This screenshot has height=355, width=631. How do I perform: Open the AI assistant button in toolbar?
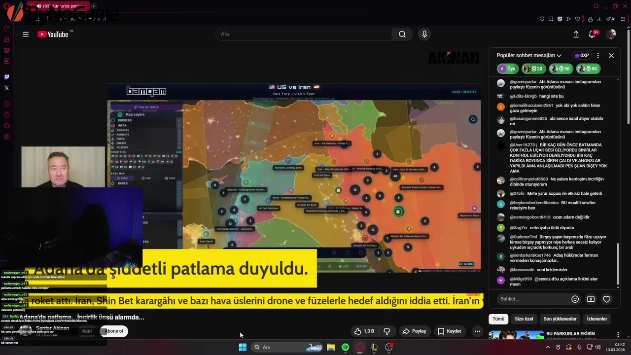point(611,19)
